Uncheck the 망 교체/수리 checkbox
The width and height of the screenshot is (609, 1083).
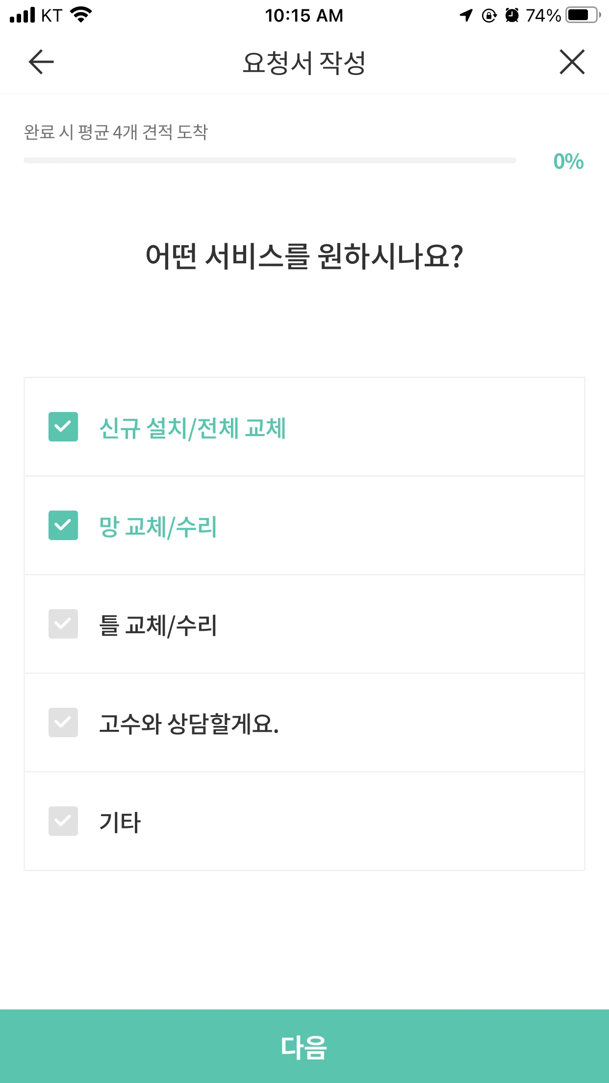(63, 525)
